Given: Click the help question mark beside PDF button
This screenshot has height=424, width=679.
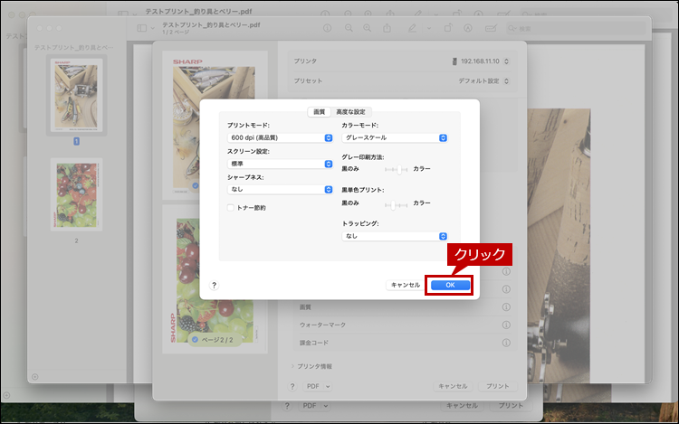Looking at the screenshot, I should [x=292, y=386].
